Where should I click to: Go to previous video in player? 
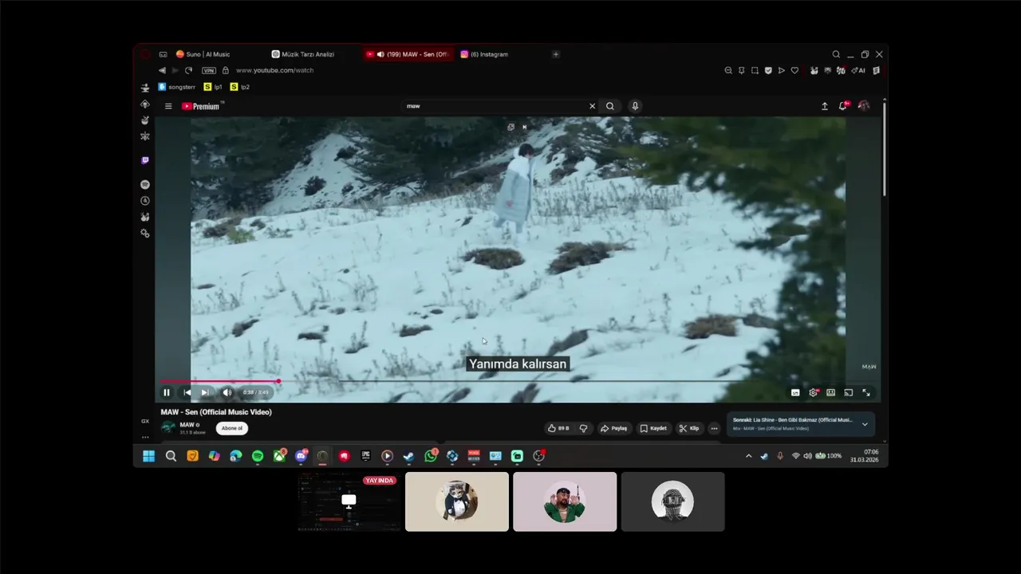pyautogui.click(x=187, y=392)
